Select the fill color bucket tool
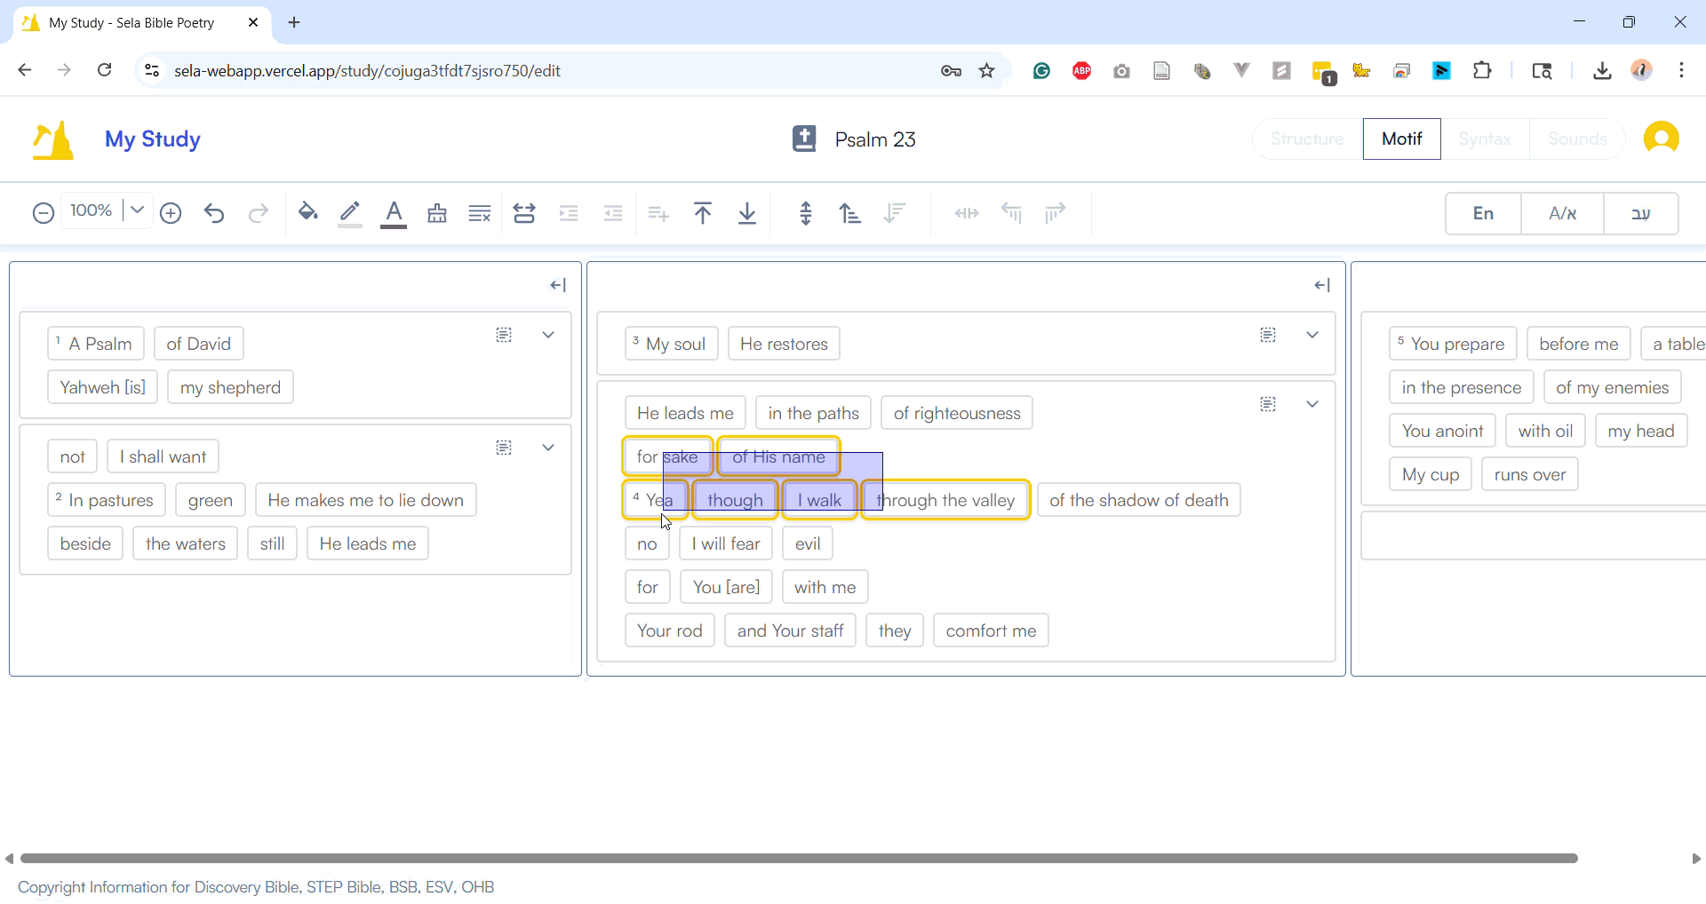This screenshot has width=1706, height=904. [307, 213]
